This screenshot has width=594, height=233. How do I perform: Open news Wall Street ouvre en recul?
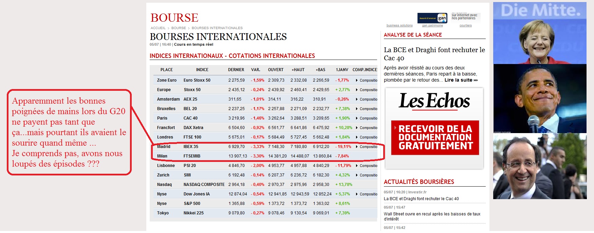[432, 216]
